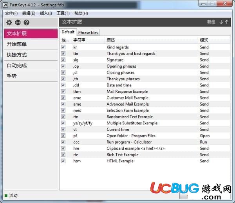
Task: Click the globe language icon
Action: click(18, 22)
